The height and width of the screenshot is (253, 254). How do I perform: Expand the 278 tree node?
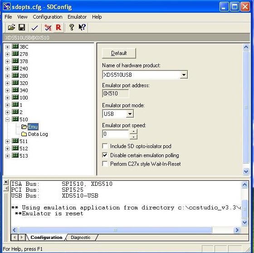pos(7,54)
